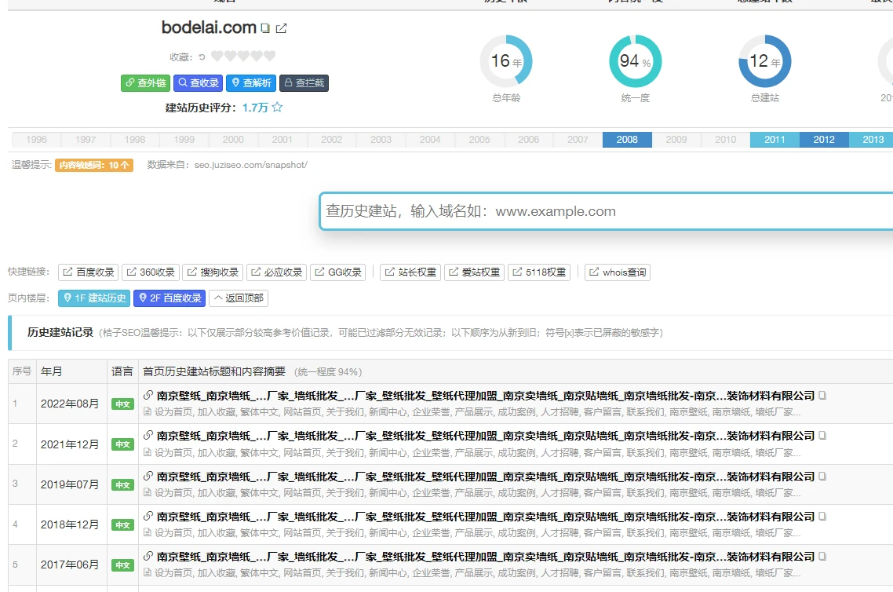Copy title of the 2018年12月 record
Image resolution: width=893 pixels, height=592 pixels.
(x=822, y=517)
